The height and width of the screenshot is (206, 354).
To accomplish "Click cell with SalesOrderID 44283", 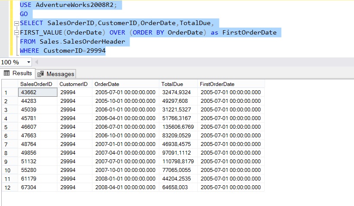I will pyautogui.click(x=38, y=101).
